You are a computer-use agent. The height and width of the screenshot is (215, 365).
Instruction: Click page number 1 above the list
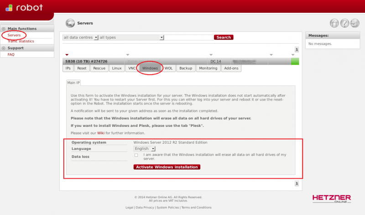(x=297, y=50)
